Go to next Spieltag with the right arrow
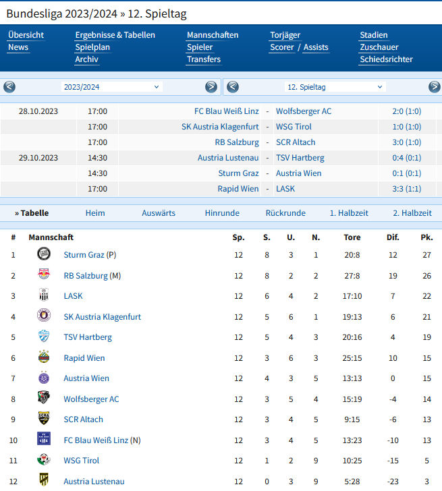Screen dimensions: 442x491 click(x=435, y=87)
